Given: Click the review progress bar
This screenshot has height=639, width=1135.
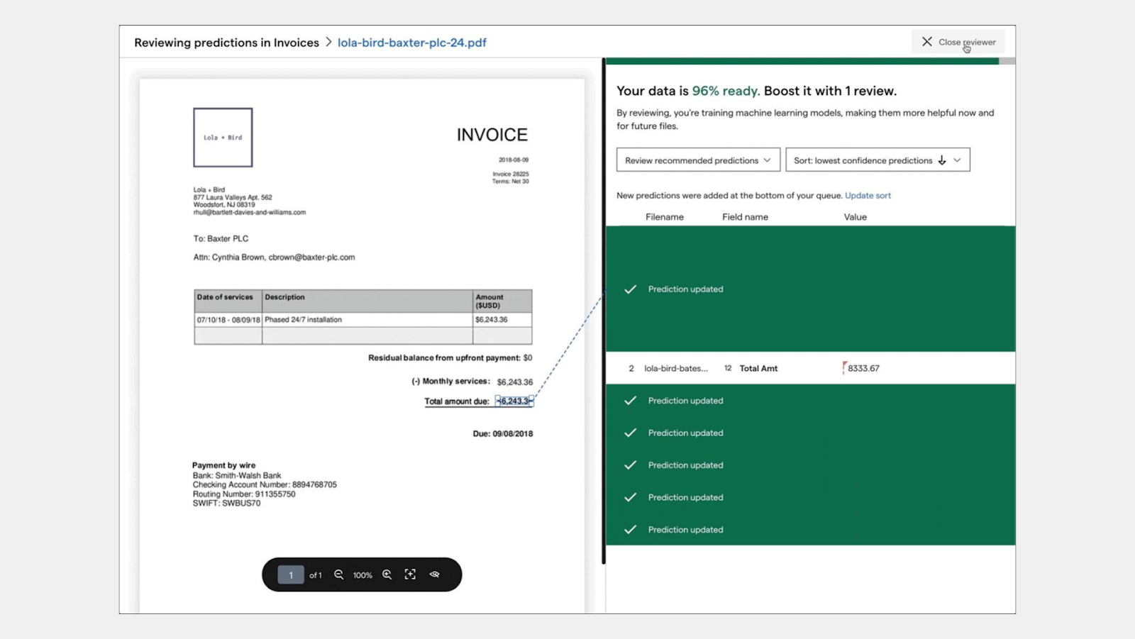Looking at the screenshot, I should pos(810,61).
